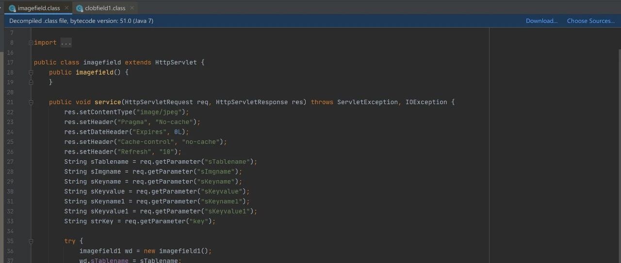The width and height of the screenshot is (621, 263).
Task: Click IOException in the throws clause
Action: tap(426, 102)
